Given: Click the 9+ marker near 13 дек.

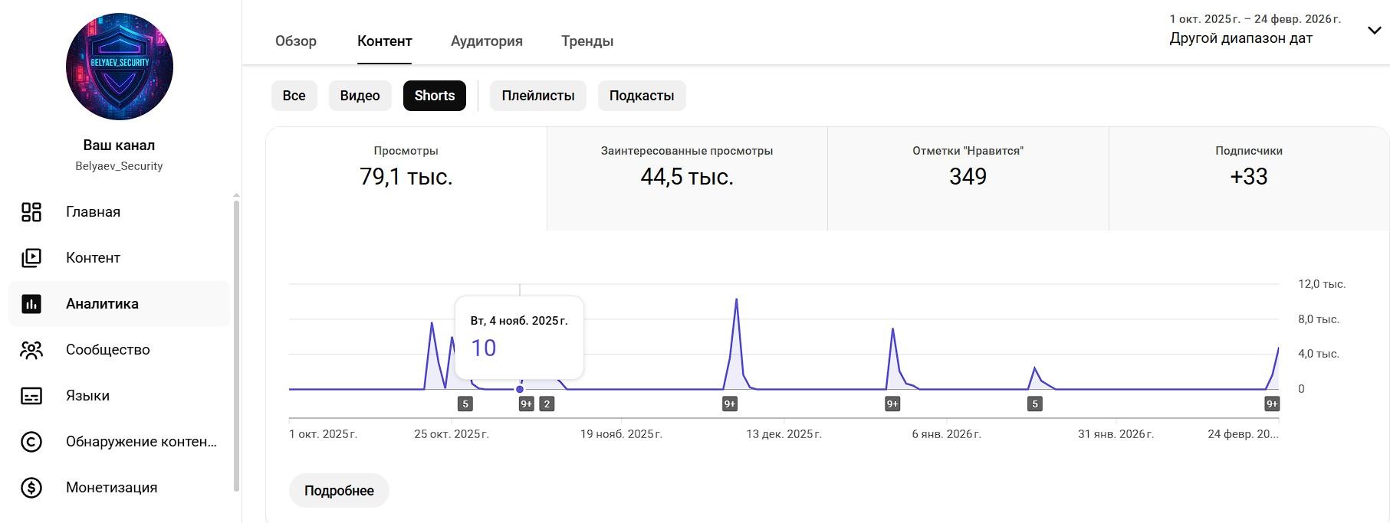Looking at the screenshot, I should [730, 404].
